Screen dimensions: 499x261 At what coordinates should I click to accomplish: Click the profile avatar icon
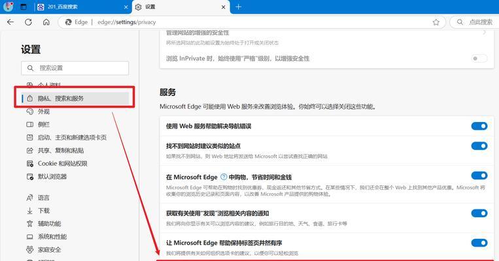click(x=8, y=7)
